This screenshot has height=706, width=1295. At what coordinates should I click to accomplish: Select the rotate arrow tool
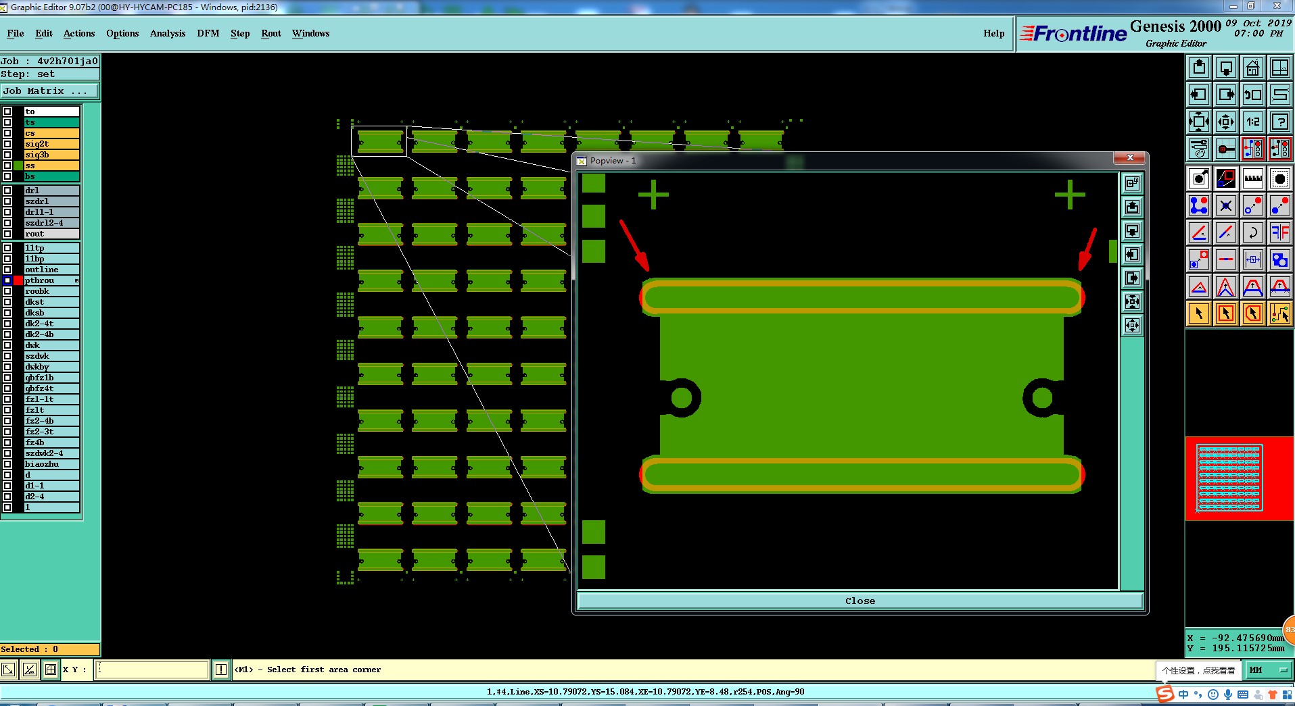pyautogui.click(x=1253, y=232)
